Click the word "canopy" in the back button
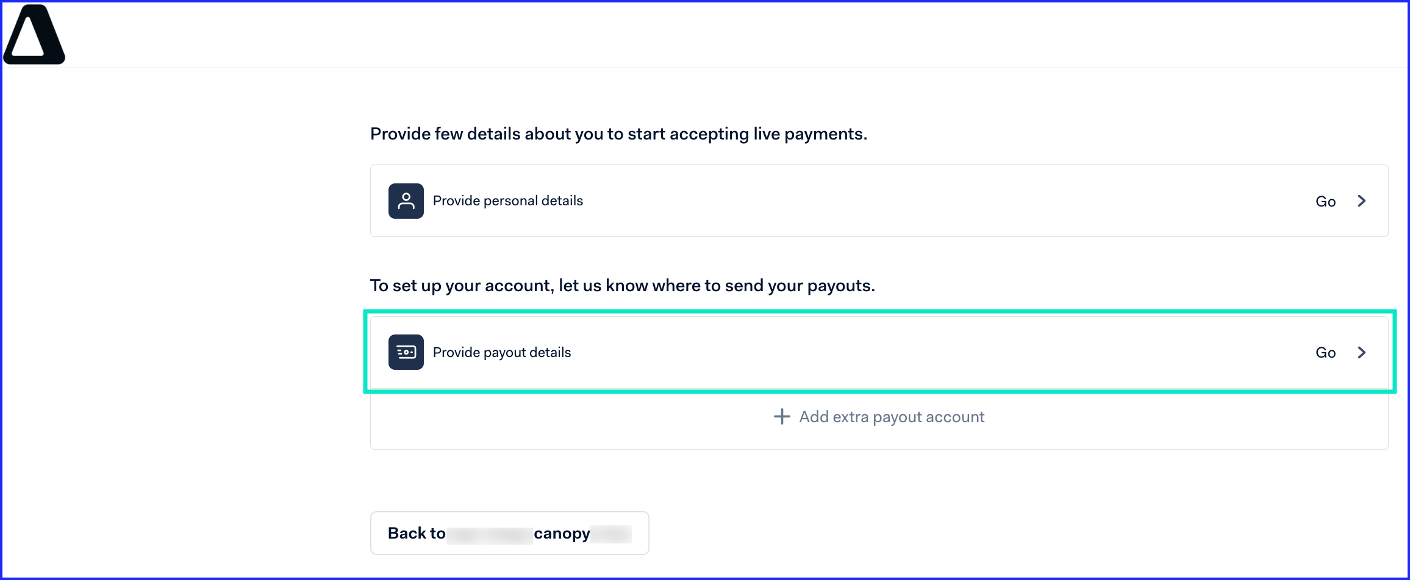The width and height of the screenshot is (1410, 580). [562, 534]
